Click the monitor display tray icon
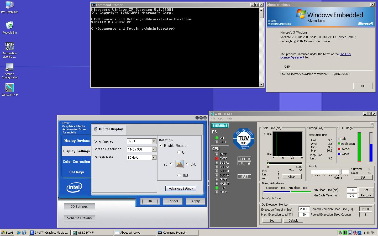The height and width of the screenshot is (236, 378). point(350,233)
